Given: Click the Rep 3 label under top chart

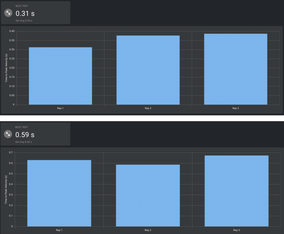Looking at the screenshot, I should pyautogui.click(x=236, y=108).
